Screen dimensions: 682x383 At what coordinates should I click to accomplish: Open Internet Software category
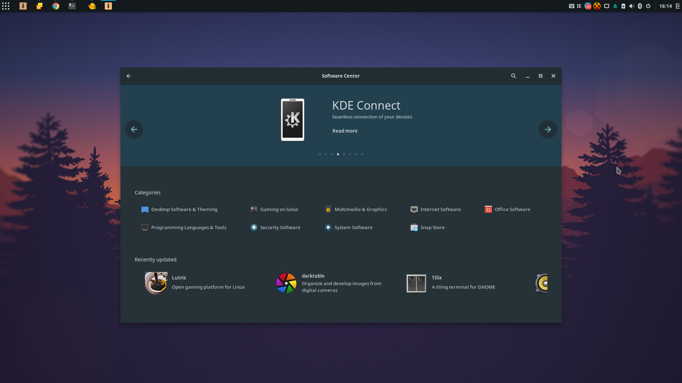pos(436,209)
